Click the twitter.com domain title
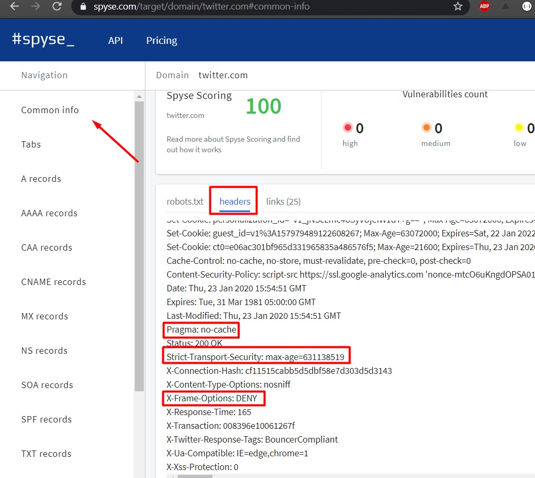 point(223,75)
